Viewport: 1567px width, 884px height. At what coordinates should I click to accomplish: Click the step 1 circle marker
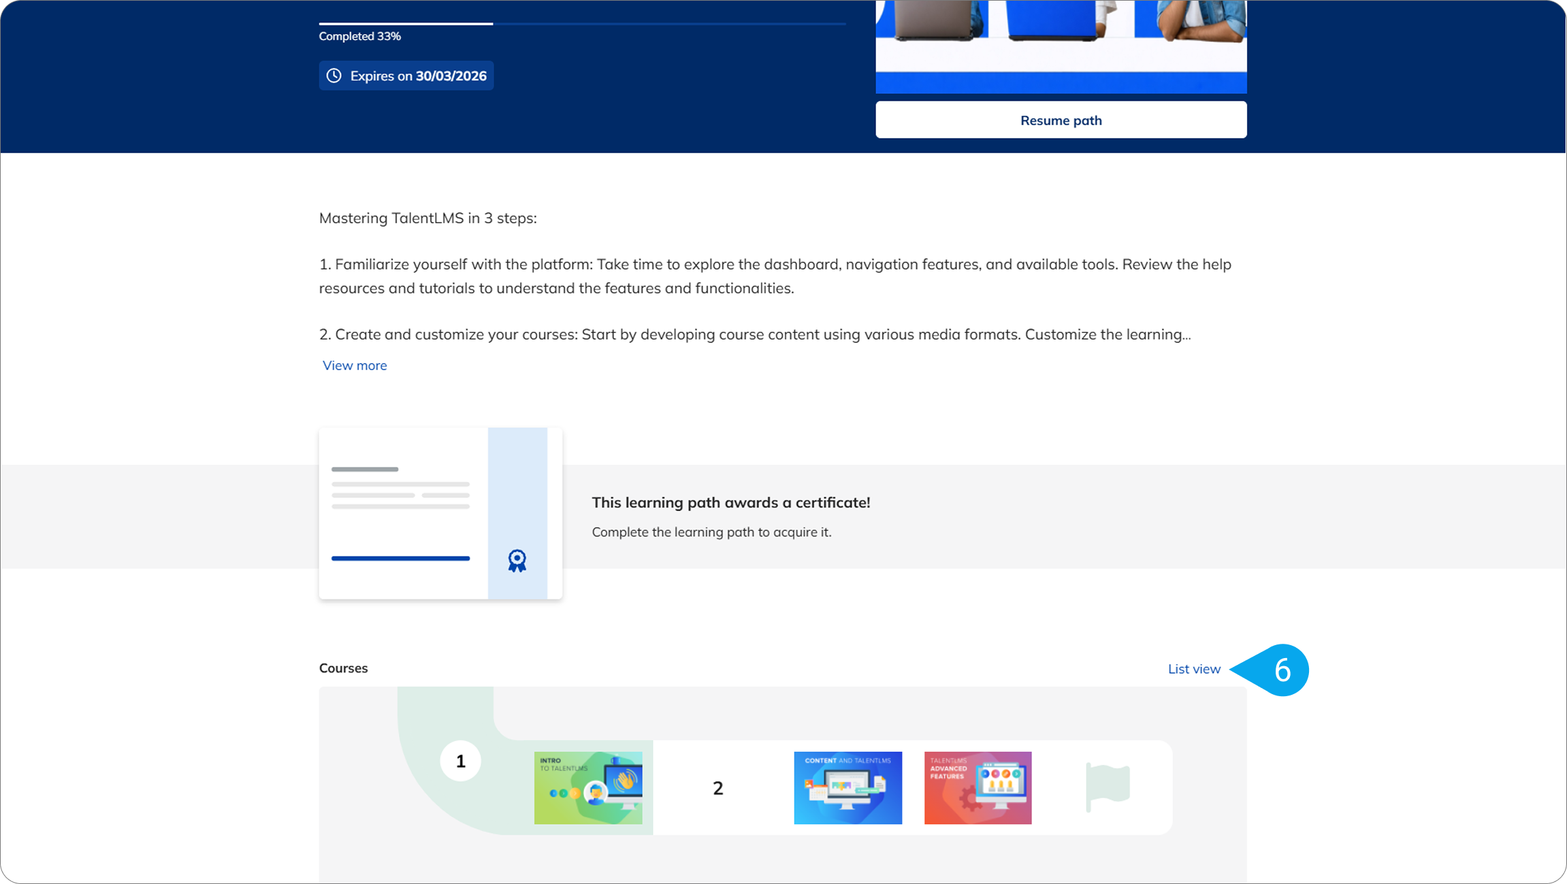[460, 761]
